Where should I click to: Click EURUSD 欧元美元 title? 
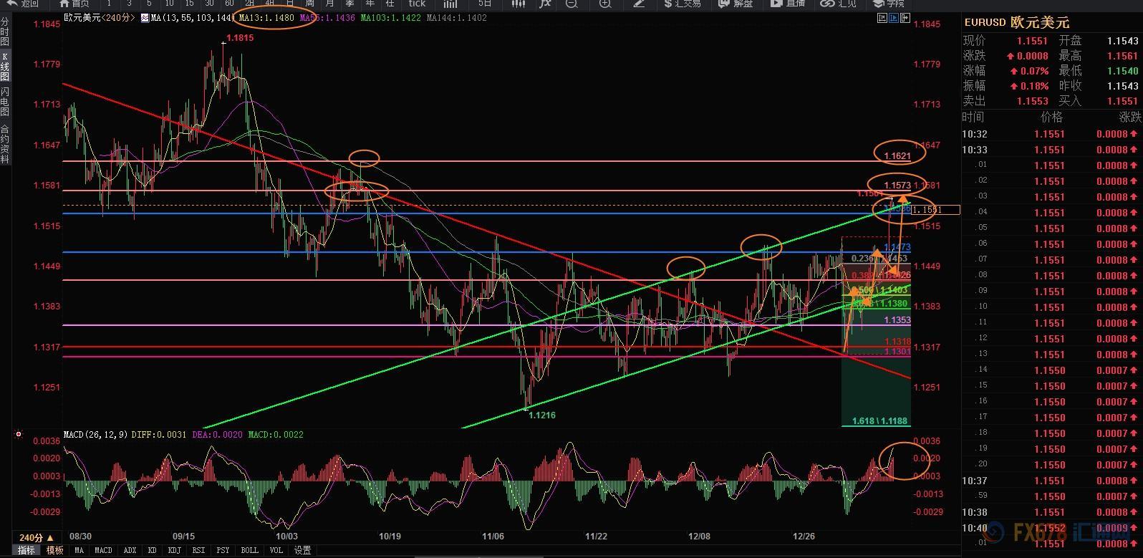(1017, 23)
